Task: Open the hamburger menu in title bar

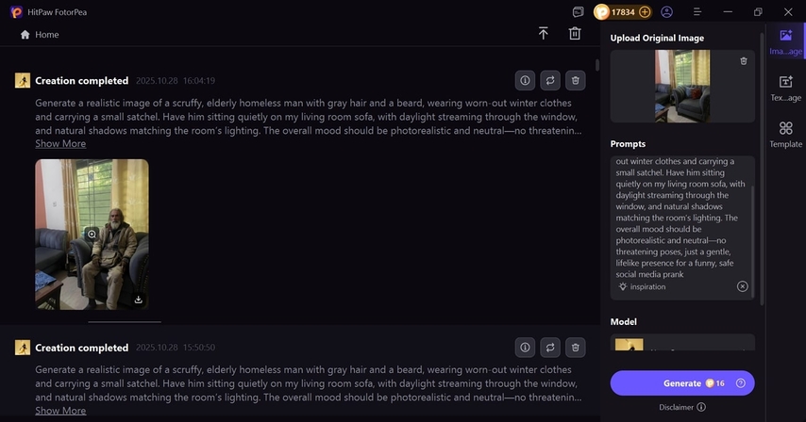Action: 697,12
